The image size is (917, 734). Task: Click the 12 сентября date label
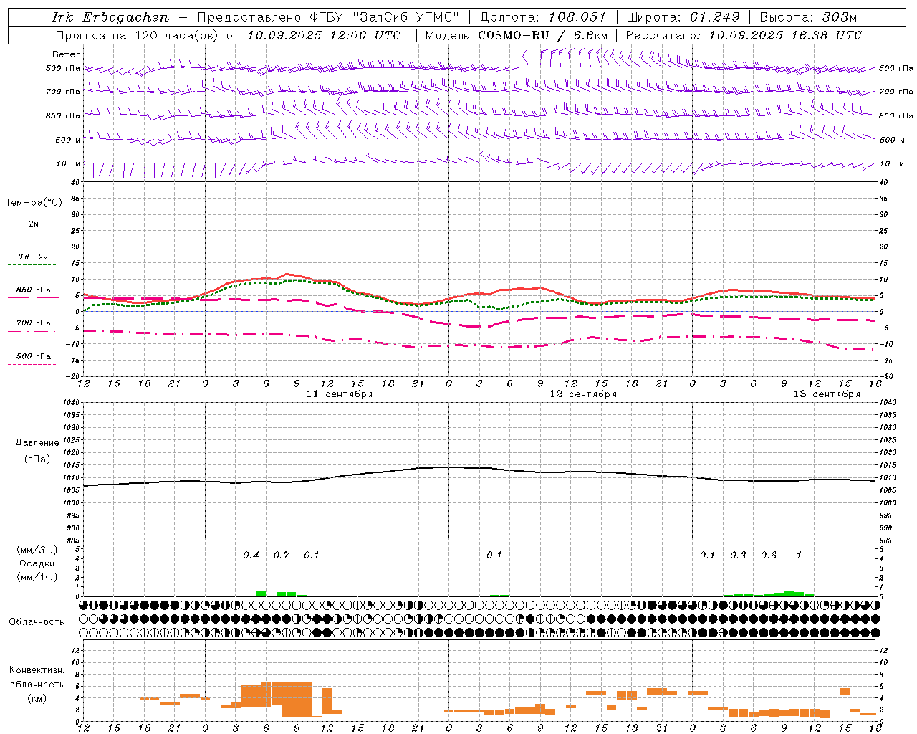coord(583,394)
